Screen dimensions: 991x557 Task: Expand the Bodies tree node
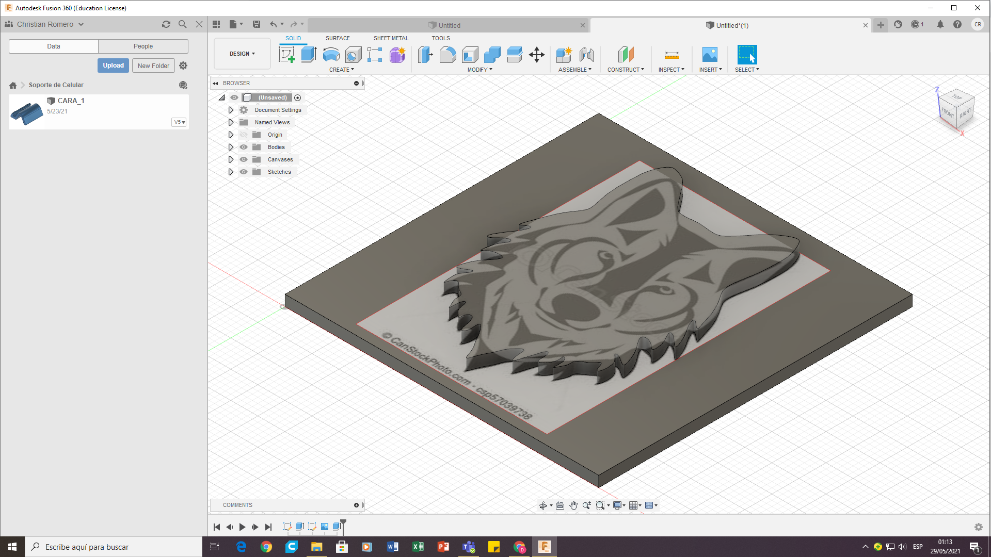(x=231, y=147)
